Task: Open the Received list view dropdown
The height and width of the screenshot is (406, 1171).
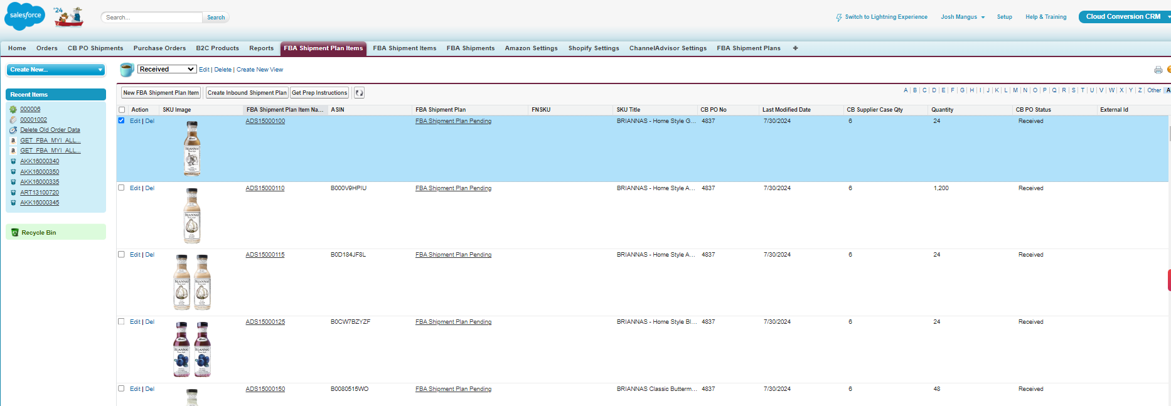Action: coord(167,69)
